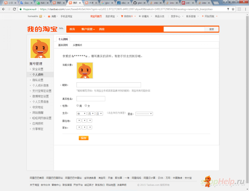Open 应用授权 in the sidebar
The image size is (249, 191).
pyautogui.click(x=38, y=124)
